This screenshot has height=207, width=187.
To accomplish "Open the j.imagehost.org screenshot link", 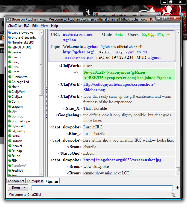I will [x=122, y=160].
